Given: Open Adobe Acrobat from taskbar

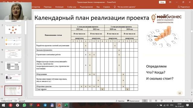Looking at the screenshot, I should coord(38,105).
